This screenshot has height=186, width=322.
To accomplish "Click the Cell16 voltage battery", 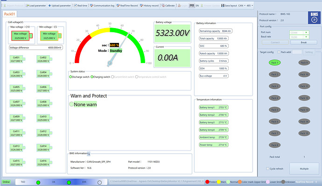I will (x=44, y=163).
